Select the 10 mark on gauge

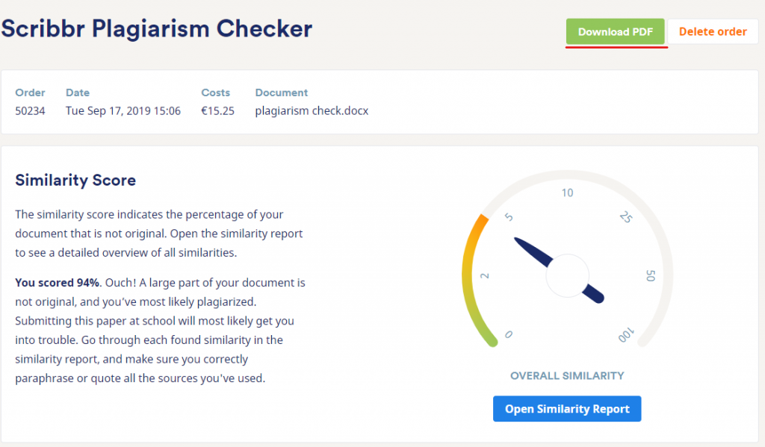(x=568, y=193)
